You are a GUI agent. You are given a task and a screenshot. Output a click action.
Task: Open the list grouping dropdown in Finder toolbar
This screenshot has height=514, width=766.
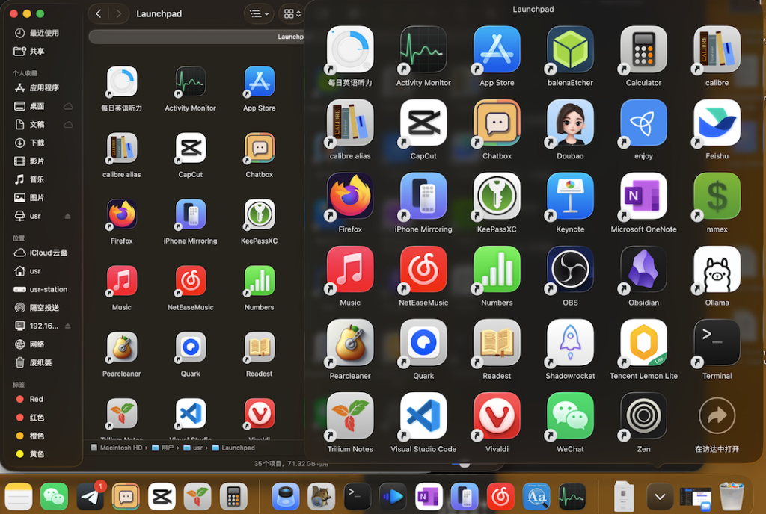point(259,13)
